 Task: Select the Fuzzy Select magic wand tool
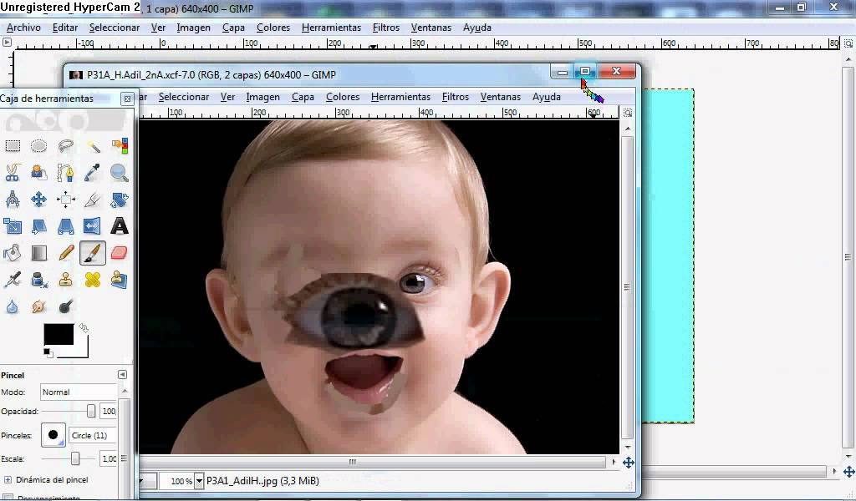[x=93, y=146]
